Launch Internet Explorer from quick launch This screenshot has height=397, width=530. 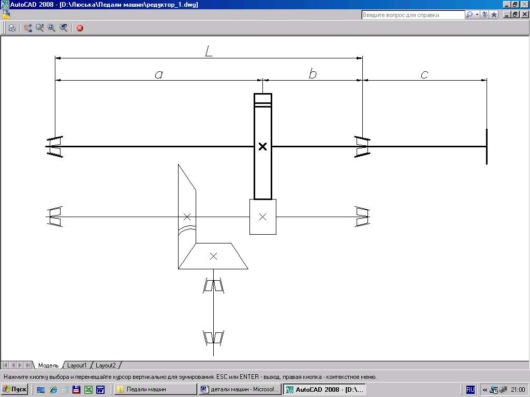pos(53,390)
